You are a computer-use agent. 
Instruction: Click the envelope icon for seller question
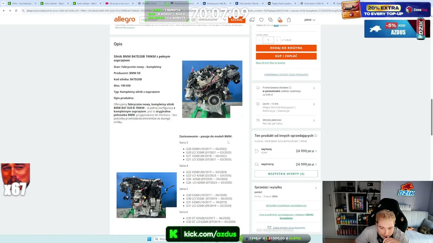269,227
